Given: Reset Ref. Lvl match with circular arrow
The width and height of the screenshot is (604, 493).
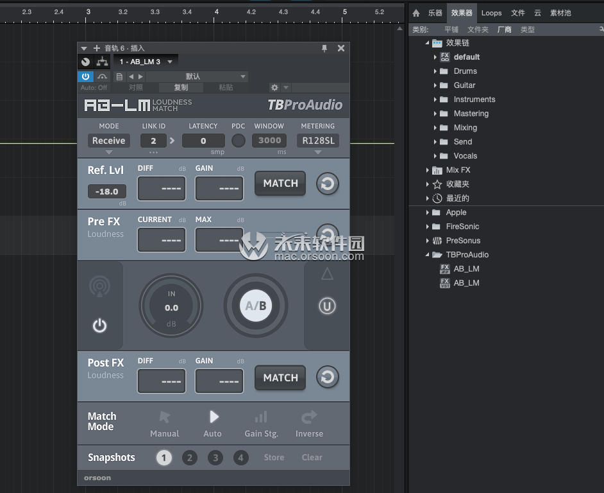Looking at the screenshot, I should [328, 184].
